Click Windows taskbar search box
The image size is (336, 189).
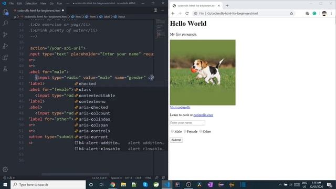point(48,184)
